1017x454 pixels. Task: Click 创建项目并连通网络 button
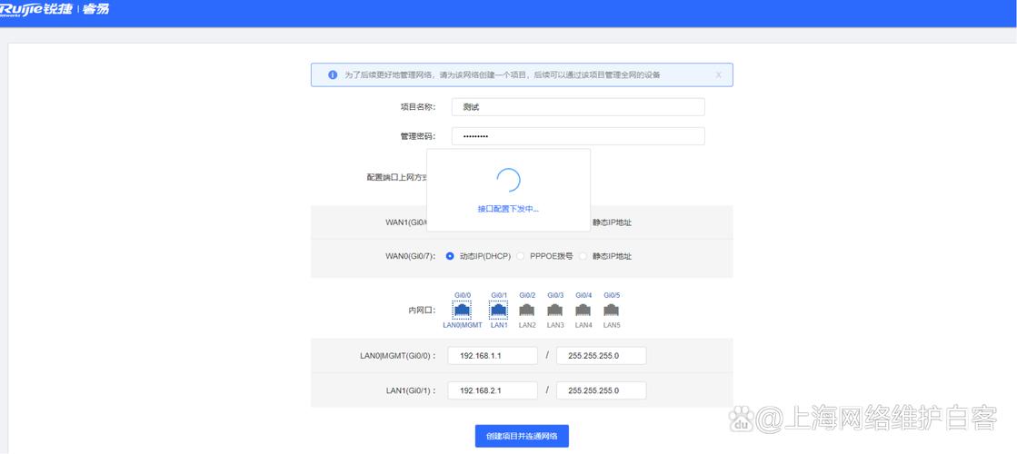522,436
